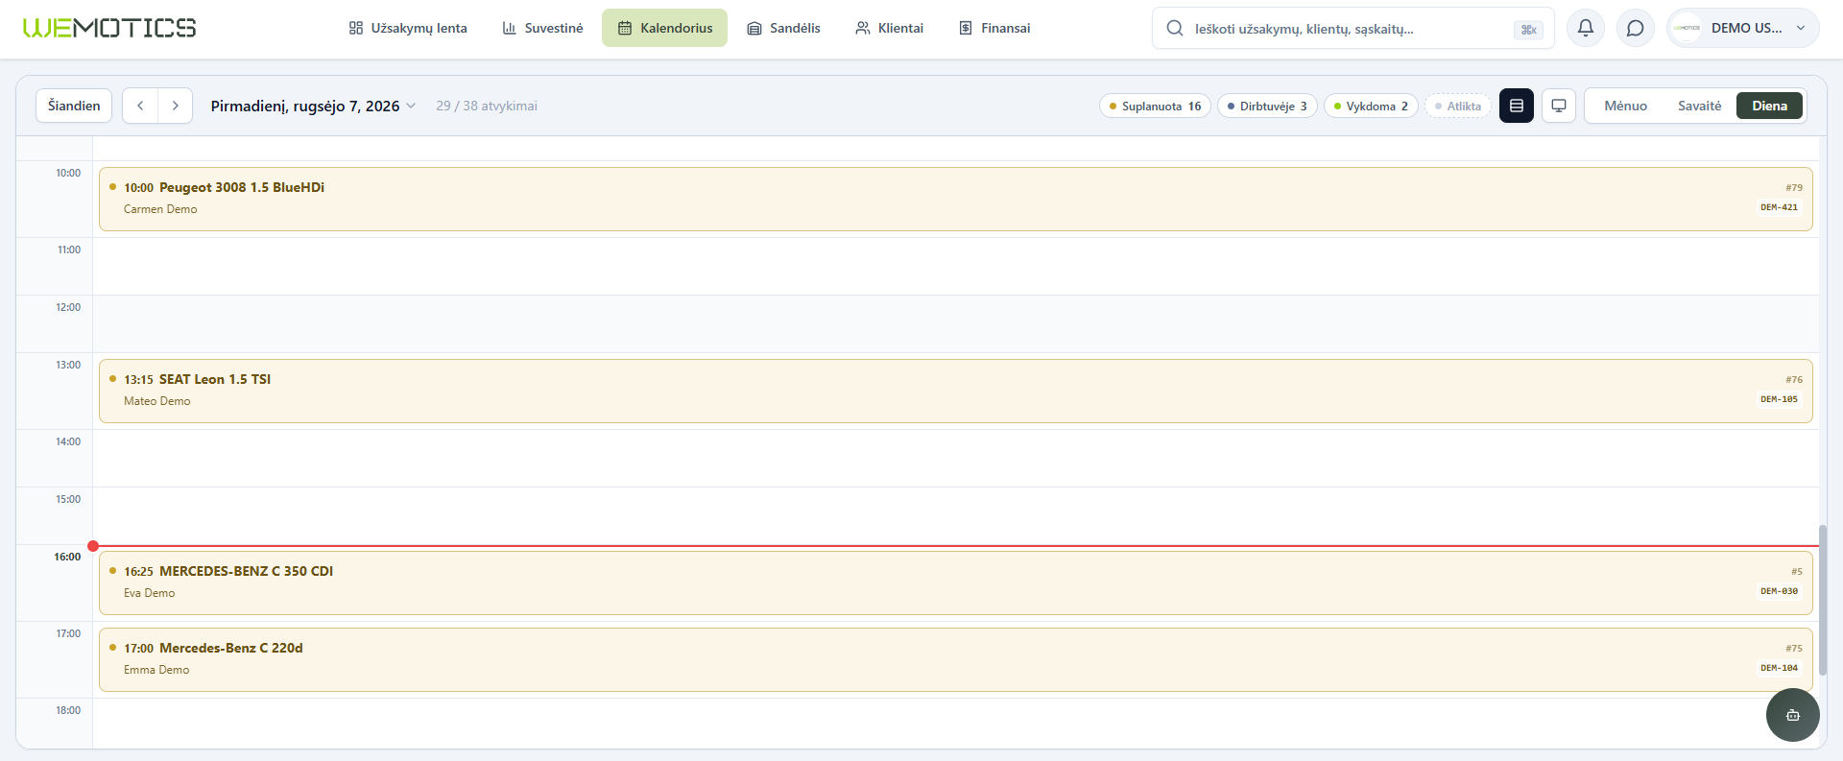Open Klientai tab
The width and height of the screenshot is (1843, 761).
(889, 28)
